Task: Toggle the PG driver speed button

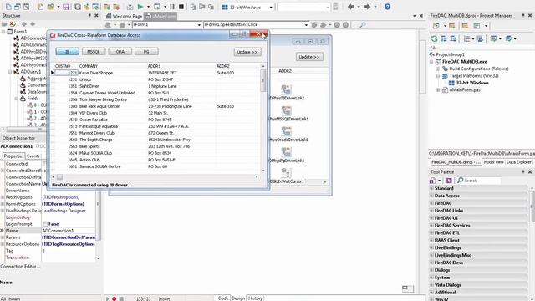Action: (x=146, y=52)
